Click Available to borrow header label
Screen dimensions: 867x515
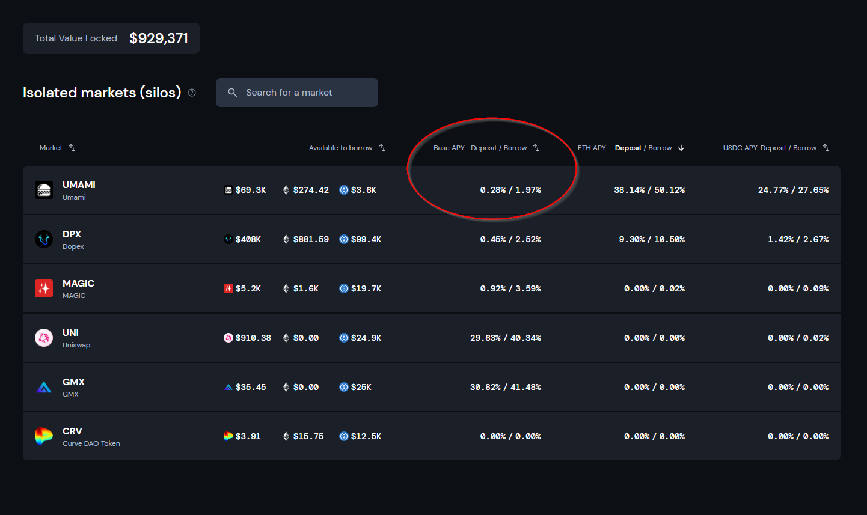(341, 148)
